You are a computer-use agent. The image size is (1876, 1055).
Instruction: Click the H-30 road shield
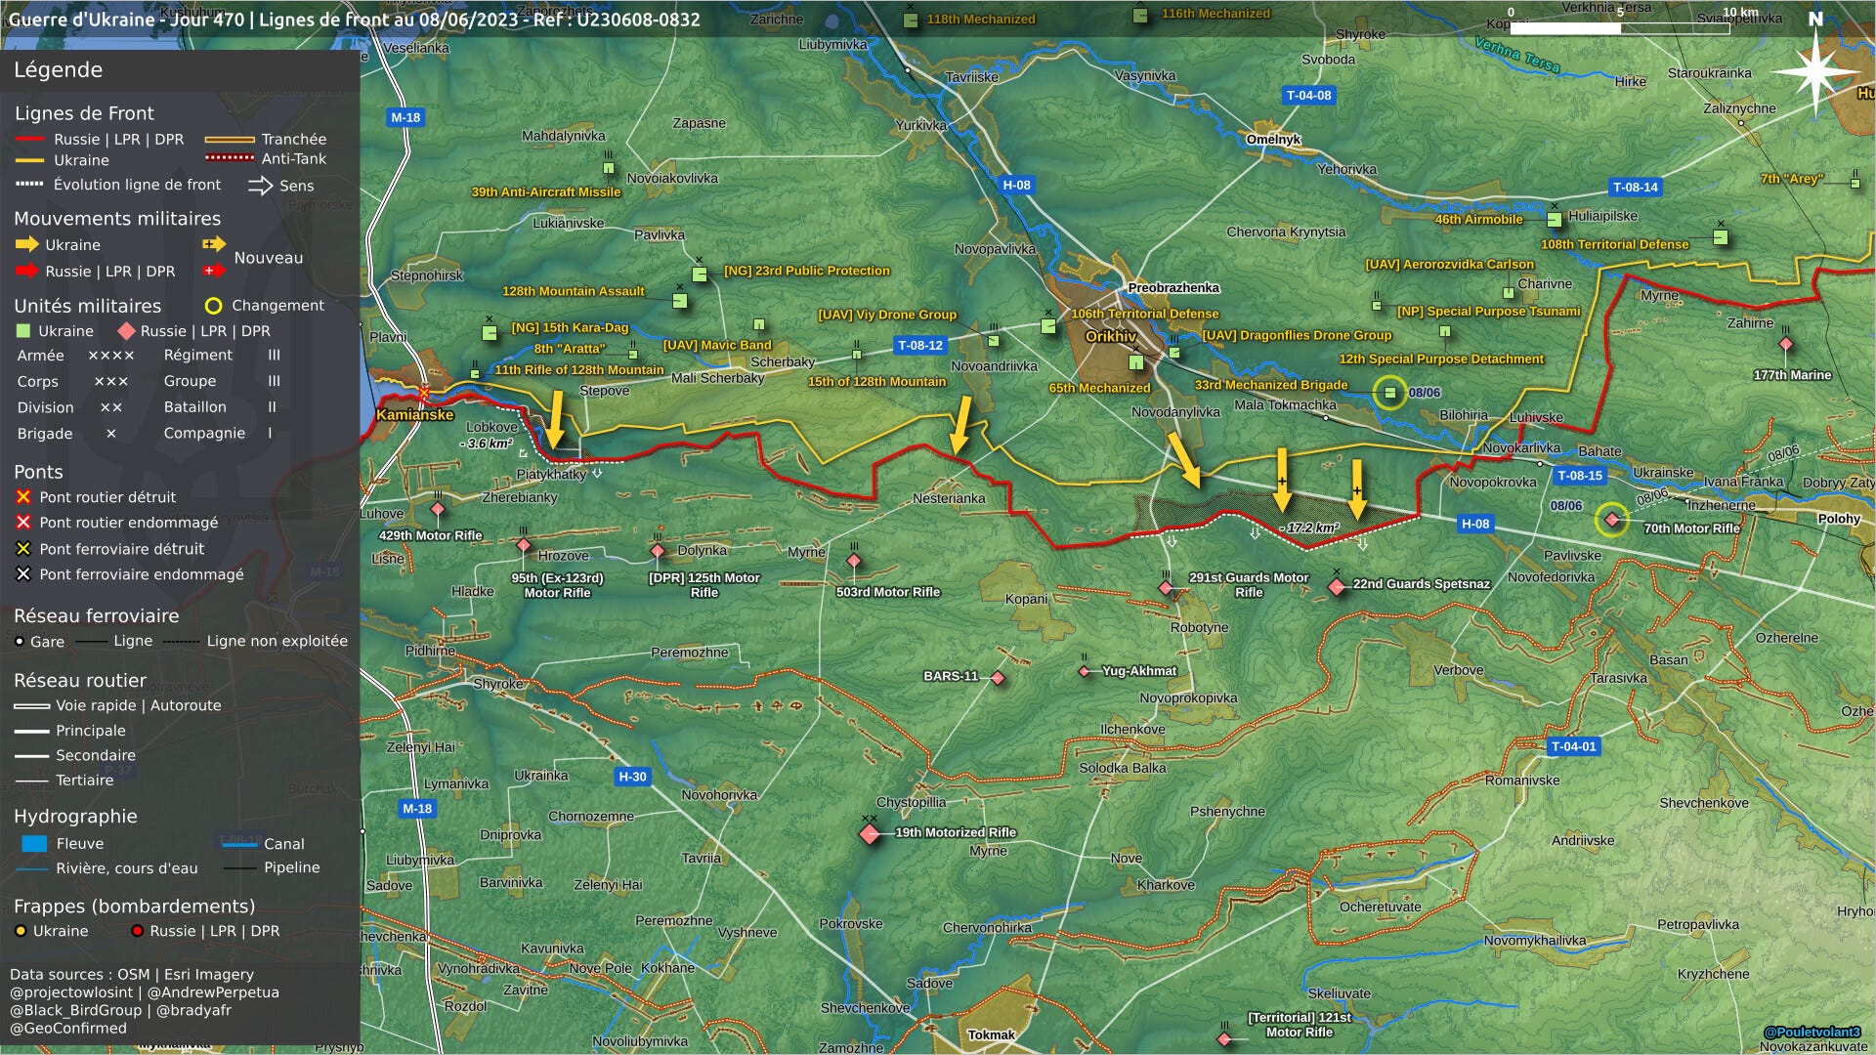[632, 777]
